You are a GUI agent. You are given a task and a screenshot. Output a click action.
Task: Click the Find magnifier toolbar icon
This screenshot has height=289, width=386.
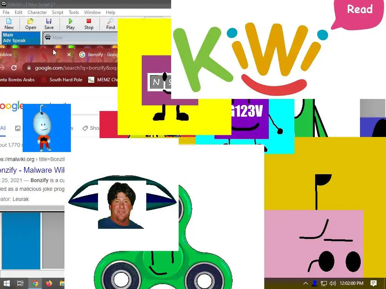click(110, 24)
